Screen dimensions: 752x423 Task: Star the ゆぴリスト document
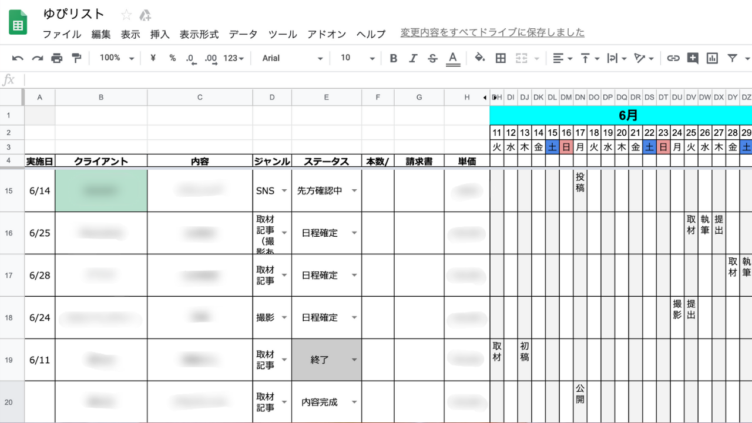coord(126,15)
